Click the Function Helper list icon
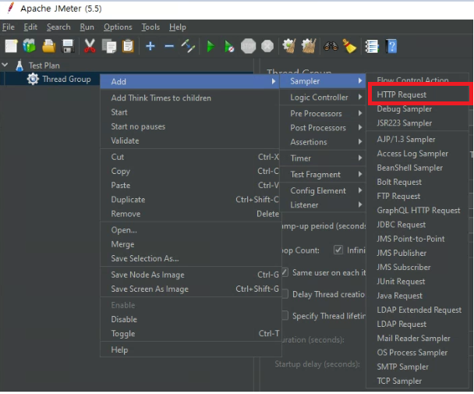The image size is (474, 394). point(372,47)
